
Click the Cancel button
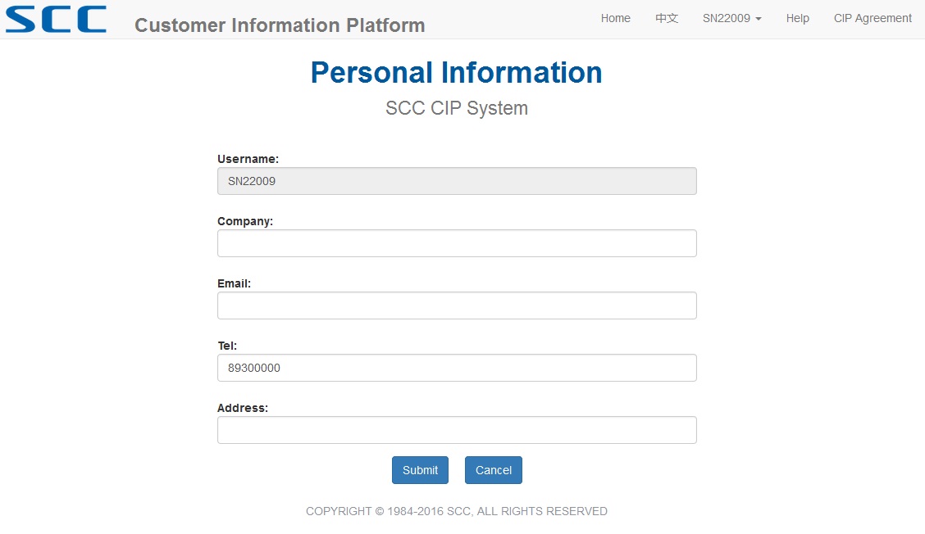[493, 470]
